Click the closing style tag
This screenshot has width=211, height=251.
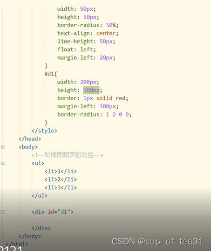coord(44,131)
